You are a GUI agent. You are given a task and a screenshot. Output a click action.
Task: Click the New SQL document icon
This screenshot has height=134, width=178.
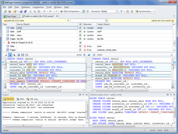[x=9, y=11]
